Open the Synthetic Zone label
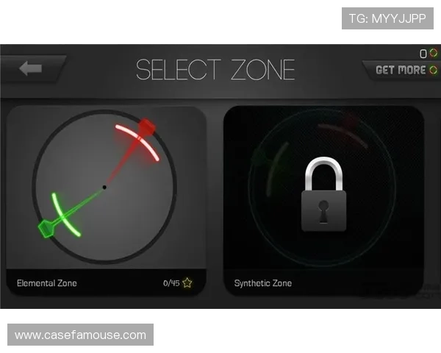 pos(263,283)
